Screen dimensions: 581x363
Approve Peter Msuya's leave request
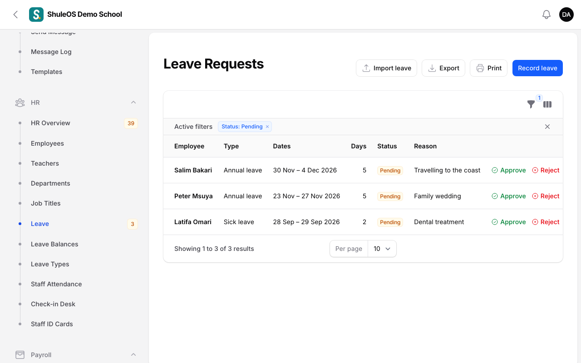tap(509, 196)
